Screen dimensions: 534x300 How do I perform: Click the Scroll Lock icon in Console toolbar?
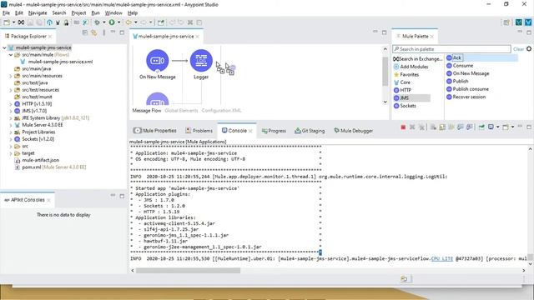pos(442,127)
